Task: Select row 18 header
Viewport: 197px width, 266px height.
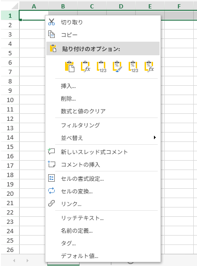Action: click(10, 175)
